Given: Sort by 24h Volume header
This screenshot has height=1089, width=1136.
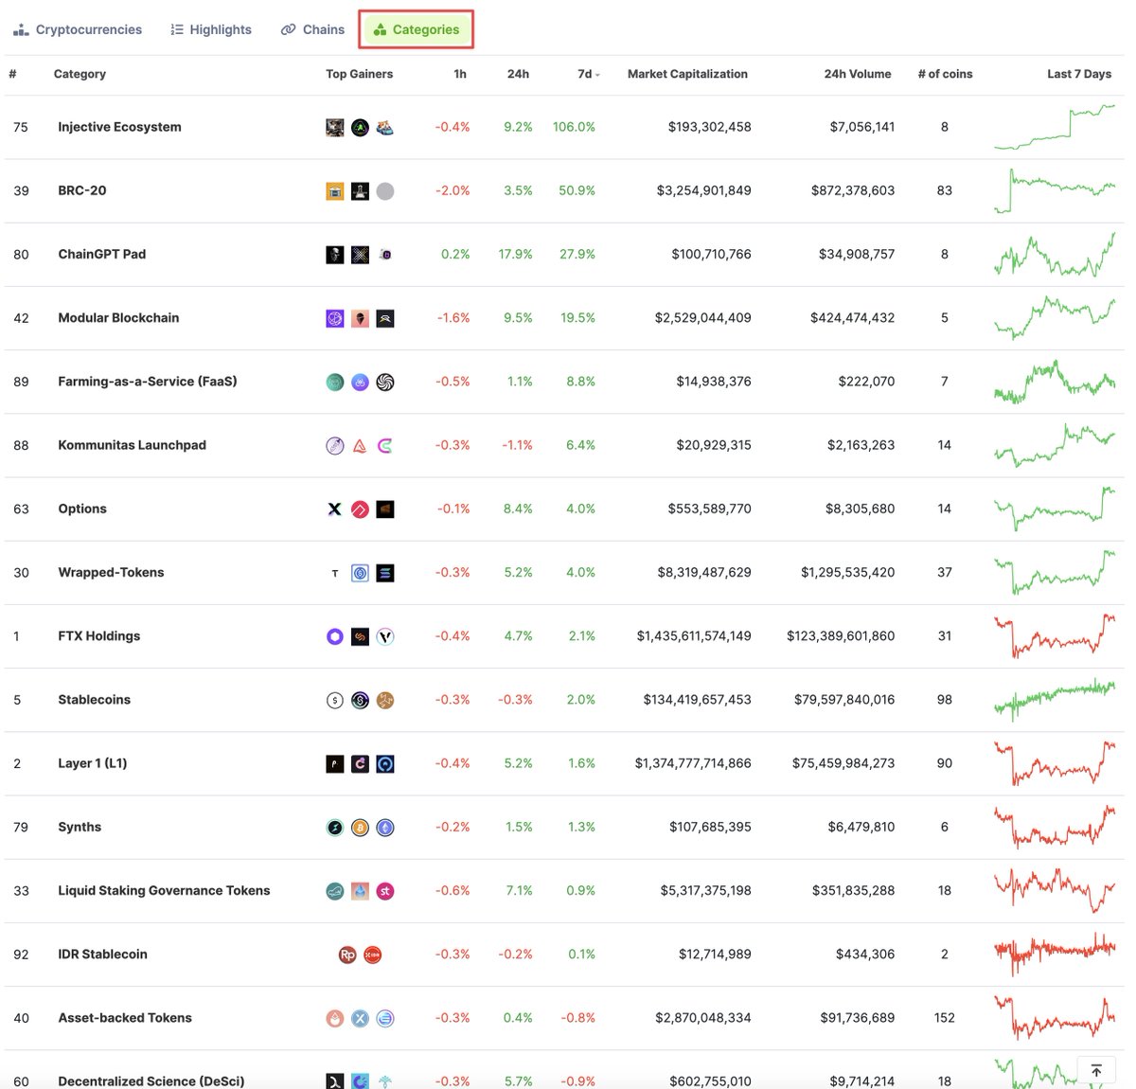Looking at the screenshot, I should click(x=858, y=74).
